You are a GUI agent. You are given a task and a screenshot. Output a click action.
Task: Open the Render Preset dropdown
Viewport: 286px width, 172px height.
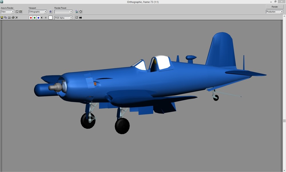(x=63, y=11)
